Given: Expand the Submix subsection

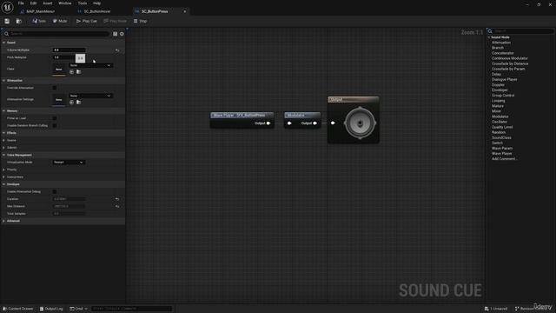Looking at the screenshot, I should coord(3,148).
